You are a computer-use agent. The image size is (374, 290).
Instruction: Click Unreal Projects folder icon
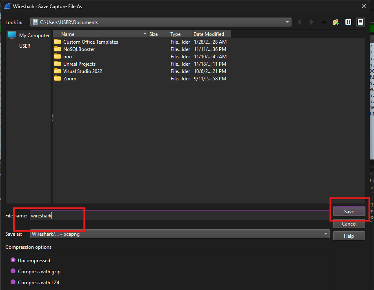pos(58,64)
